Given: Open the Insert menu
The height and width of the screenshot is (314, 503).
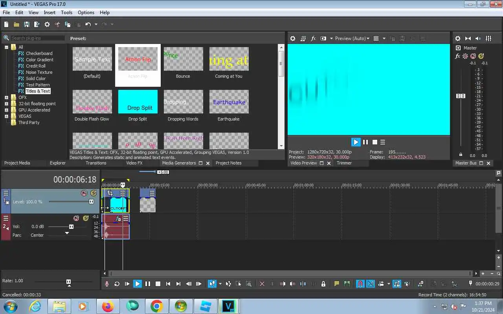Looking at the screenshot, I should coord(50,13).
